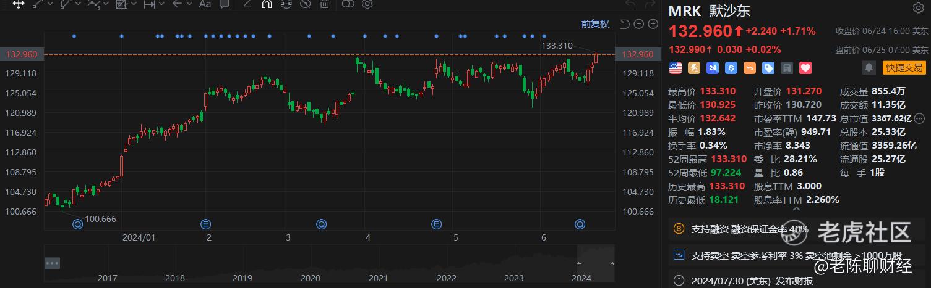The width and height of the screenshot is (931, 288).
Task: Click the E earnings marker near February
Action: tap(206, 223)
